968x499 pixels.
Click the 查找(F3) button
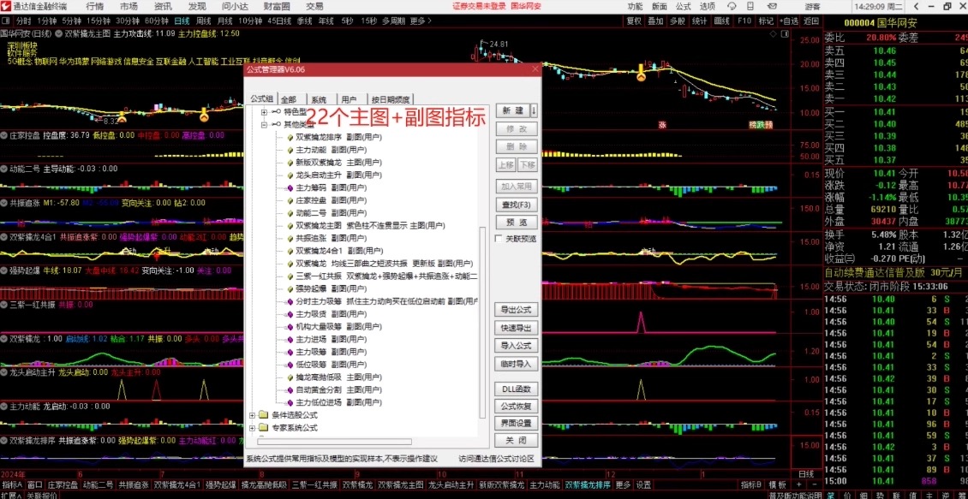517,205
